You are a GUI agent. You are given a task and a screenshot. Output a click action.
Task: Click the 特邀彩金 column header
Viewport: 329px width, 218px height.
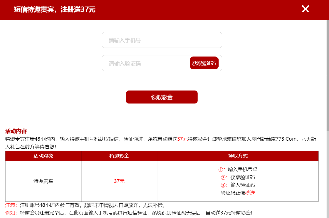coord(119,156)
